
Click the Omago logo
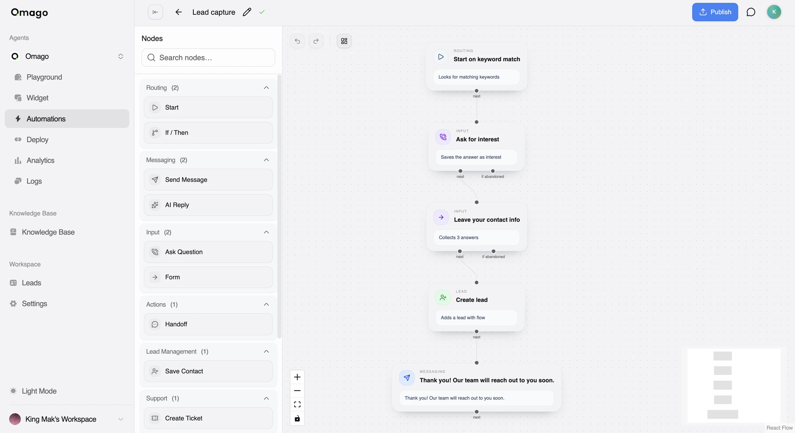[x=29, y=12]
